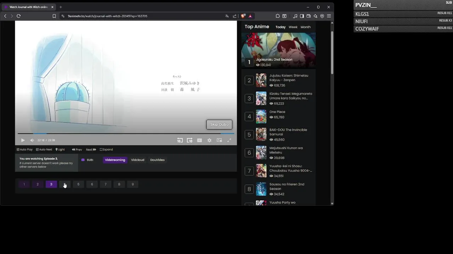This screenshot has height=254, width=453.
Task: Rewind the video 10 seconds
Action: tap(180, 140)
